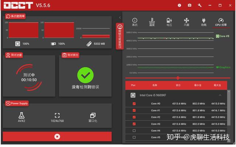Click the 测试进度 panel label

[14, 55]
